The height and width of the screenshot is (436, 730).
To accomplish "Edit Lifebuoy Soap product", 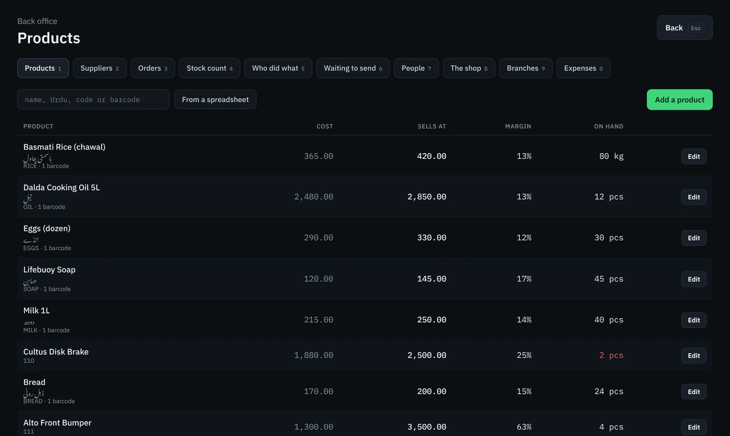I will 693,279.
